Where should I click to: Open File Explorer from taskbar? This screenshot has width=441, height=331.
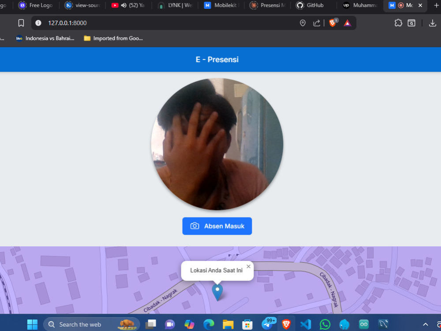click(x=228, y=324)
